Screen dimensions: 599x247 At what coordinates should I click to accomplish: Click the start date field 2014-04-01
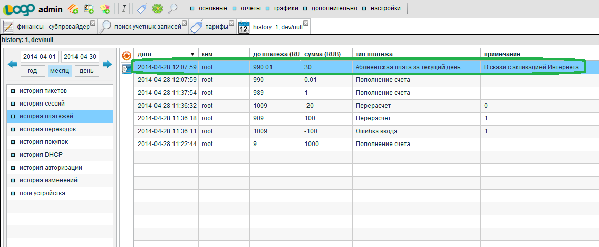click(38, 57)
